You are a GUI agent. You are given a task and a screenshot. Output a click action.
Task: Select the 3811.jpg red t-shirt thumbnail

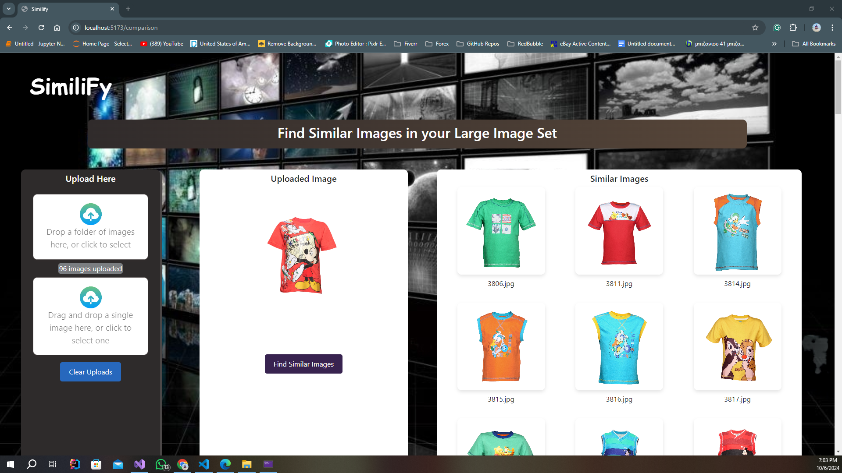619,231
